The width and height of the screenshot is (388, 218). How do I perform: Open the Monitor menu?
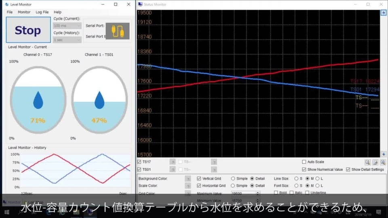pyautogui.click(x=24, y=12)
